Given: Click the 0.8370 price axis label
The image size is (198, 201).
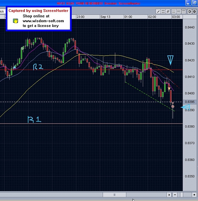Looking at the screenshot, I should pos(190,143).
